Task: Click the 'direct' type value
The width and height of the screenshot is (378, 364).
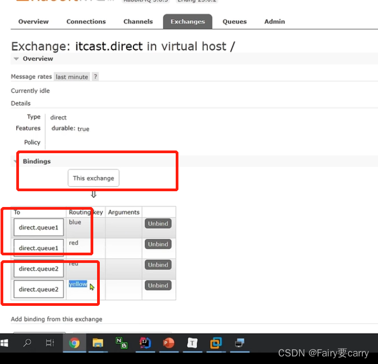Action: [x=59, y=118]
